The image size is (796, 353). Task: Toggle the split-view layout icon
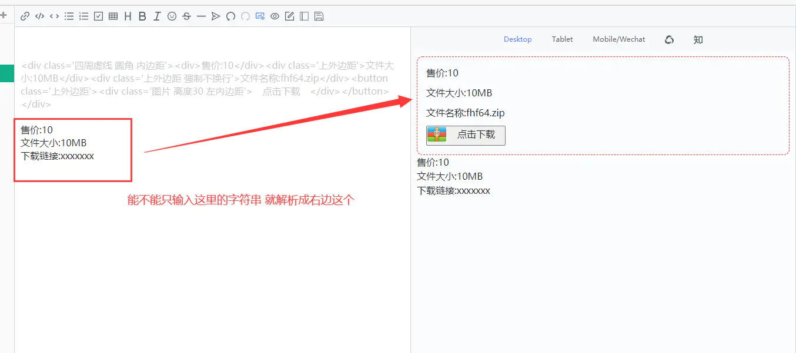click(304, 16)
